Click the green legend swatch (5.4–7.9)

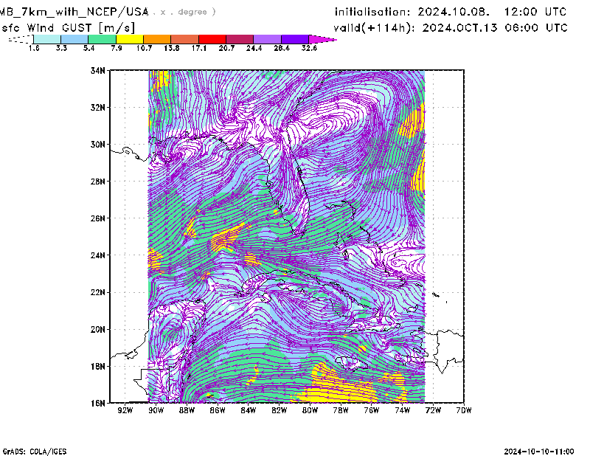102,39
